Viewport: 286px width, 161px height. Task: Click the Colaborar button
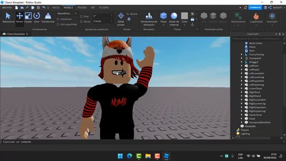pos(255,8)
